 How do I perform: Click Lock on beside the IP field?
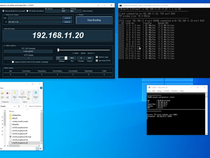tap(67, 22)
